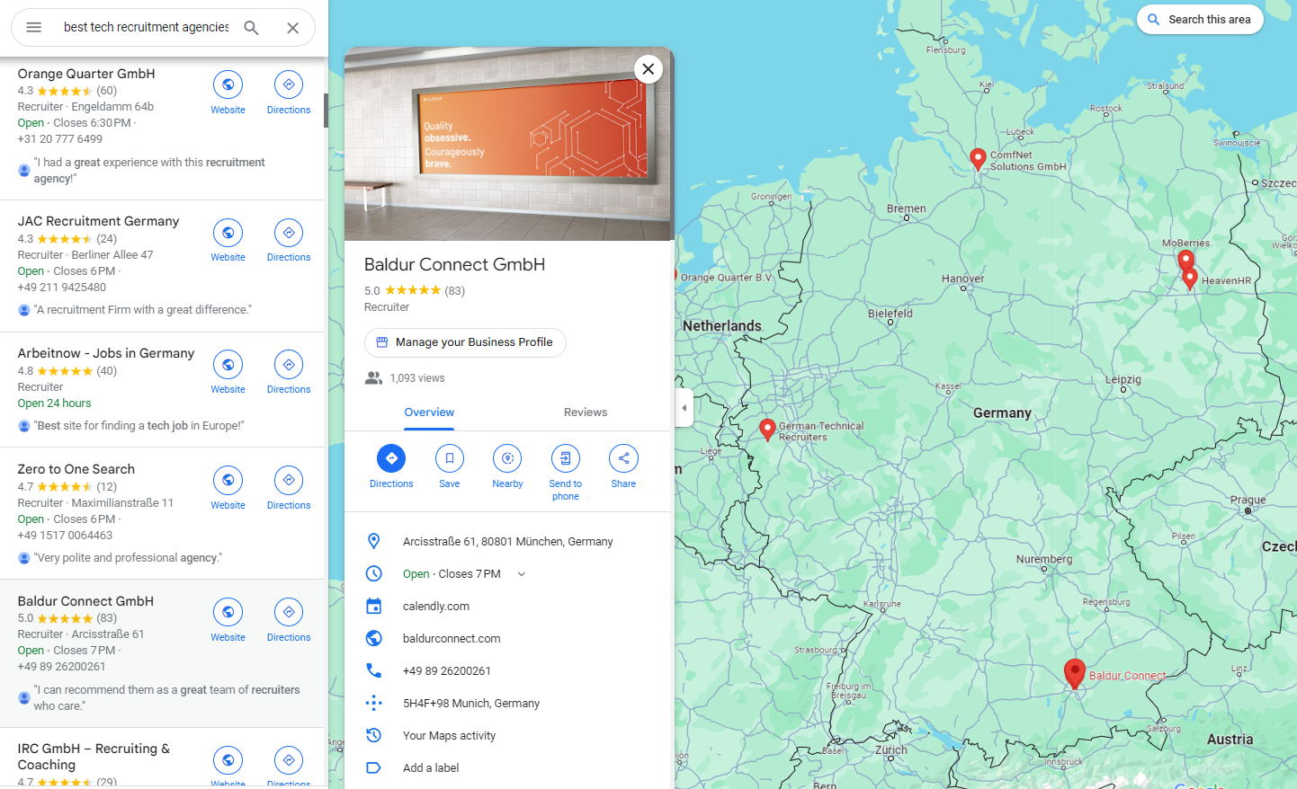Click the search text field
The width and height of the screenshot is (1297, 789).
(x=146, y=28)
